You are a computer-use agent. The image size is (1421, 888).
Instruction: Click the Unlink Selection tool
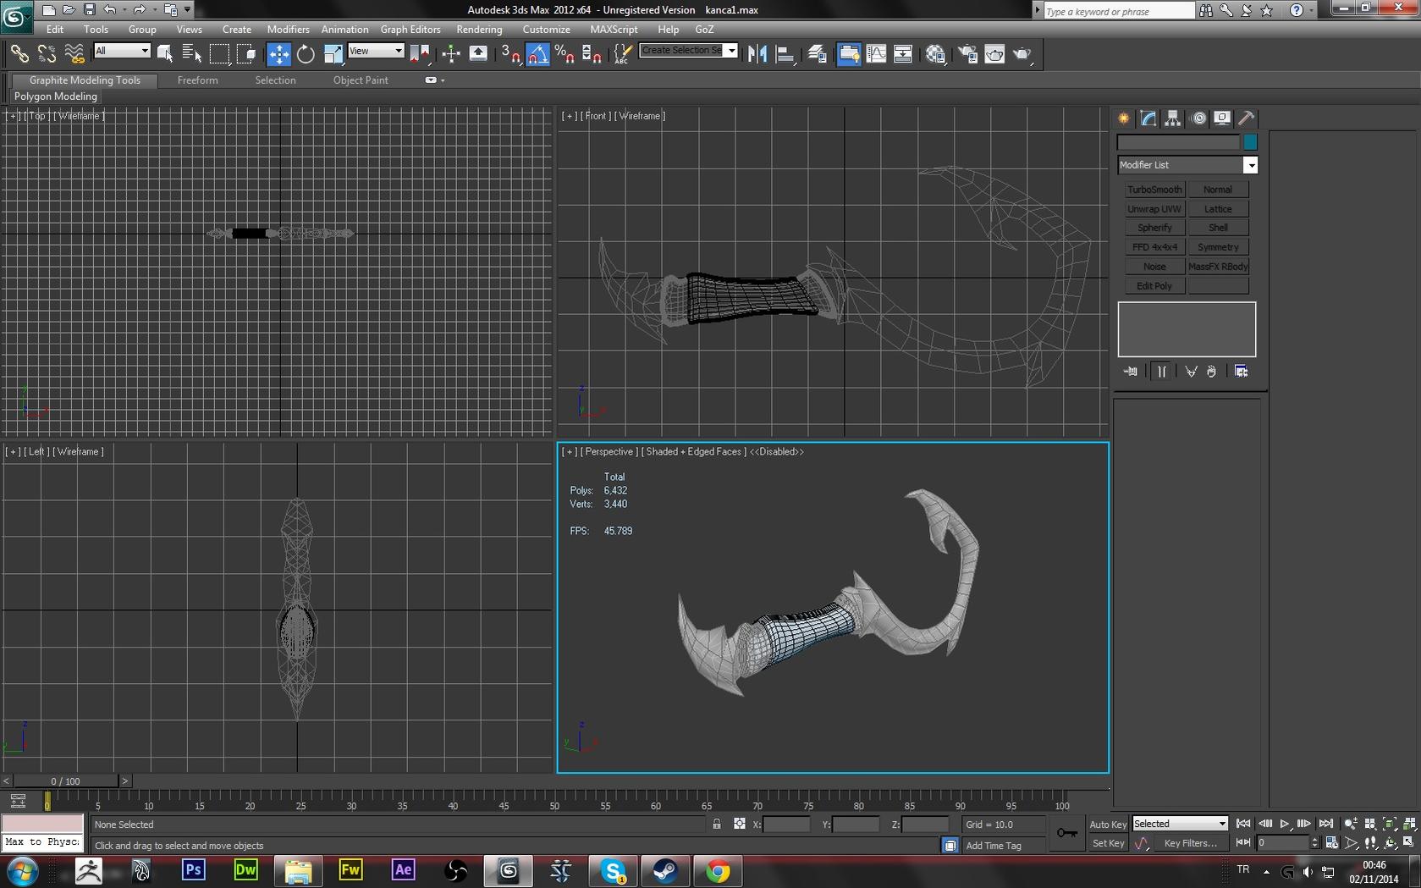point(47,54)
